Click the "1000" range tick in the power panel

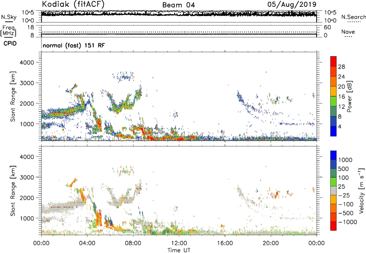click(27, 124)
